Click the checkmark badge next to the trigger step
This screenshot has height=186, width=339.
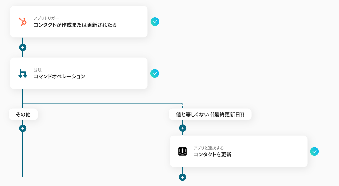(155, 22)
